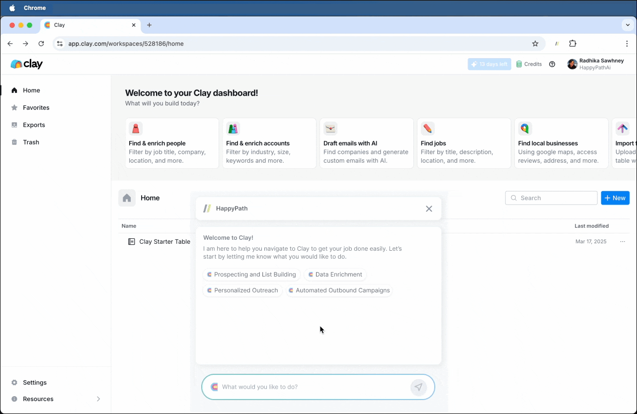Choose Automated Outbound Campaigns suggestion
The width and height of the screenshot is (637, 414).
point(339,290)
